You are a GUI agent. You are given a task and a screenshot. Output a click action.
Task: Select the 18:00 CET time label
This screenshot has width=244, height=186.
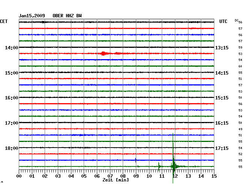[x=12, y=148]
